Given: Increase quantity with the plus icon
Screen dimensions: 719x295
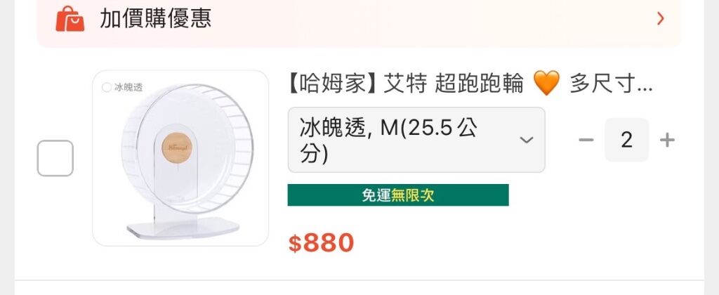Looking at the screenshot, I should point(667,140).
